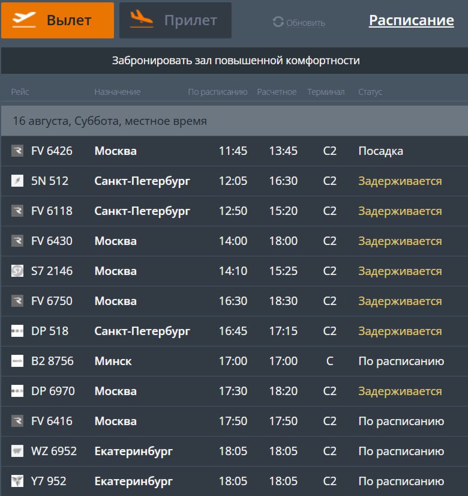
Task: Click the airline logo for FV 6426
Action: 17,151
